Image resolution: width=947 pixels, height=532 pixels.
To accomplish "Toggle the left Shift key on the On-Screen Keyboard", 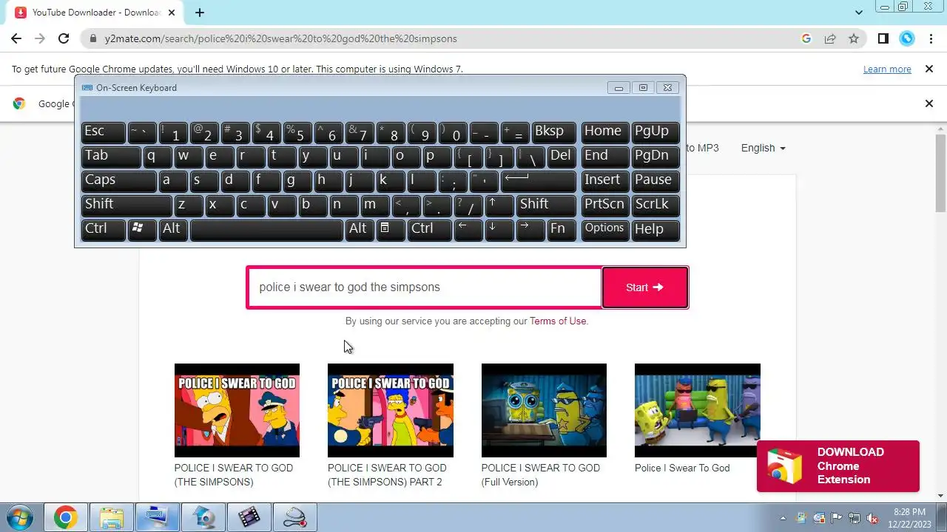I will click(x=127, y=205).
